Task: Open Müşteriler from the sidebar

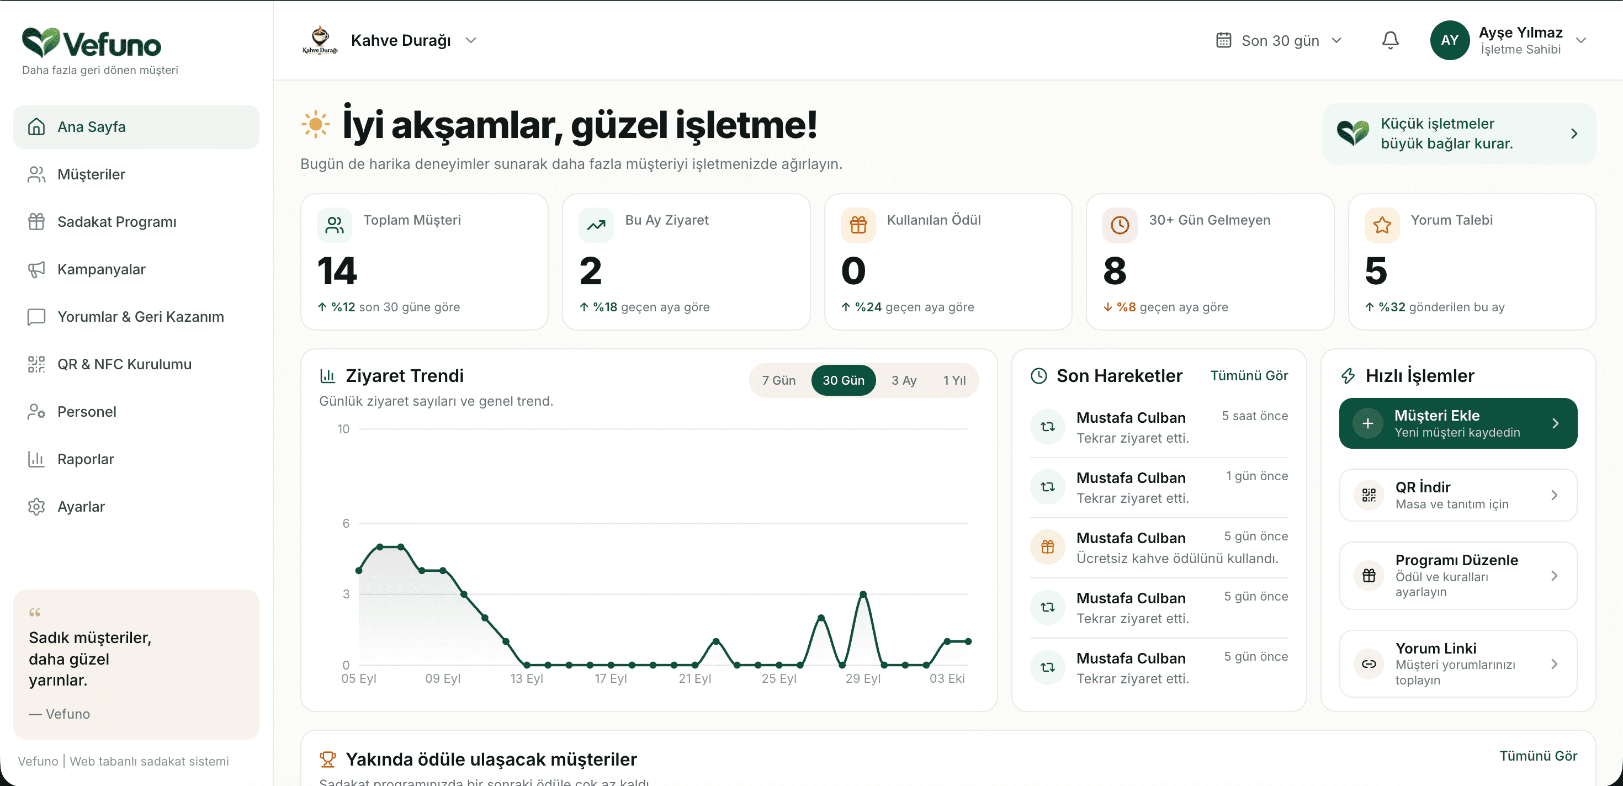Action: click(136, 174)
